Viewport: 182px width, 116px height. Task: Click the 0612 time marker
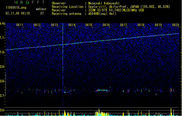click(x=37, y=25)
